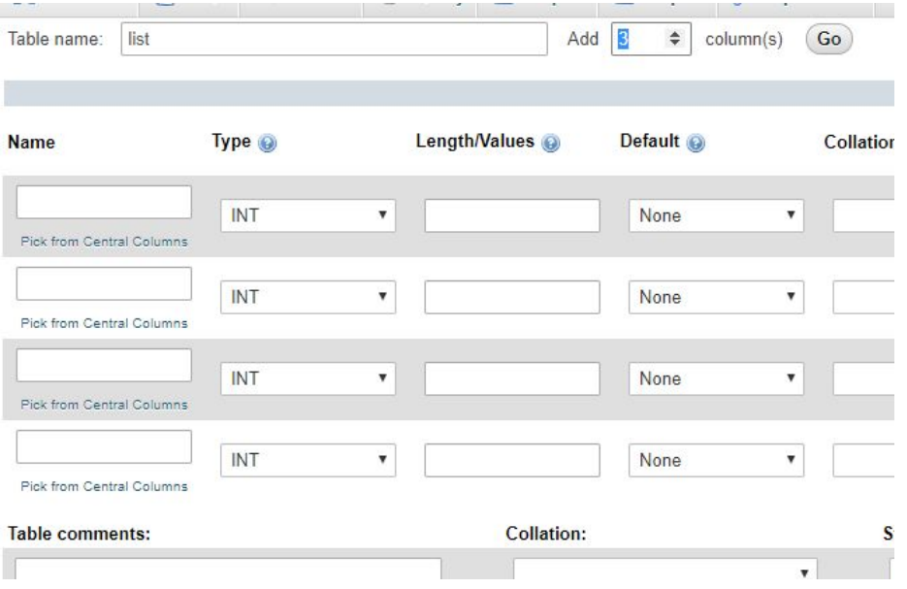
Task: Focus the third row column Name field
Action: pos(104,365)
